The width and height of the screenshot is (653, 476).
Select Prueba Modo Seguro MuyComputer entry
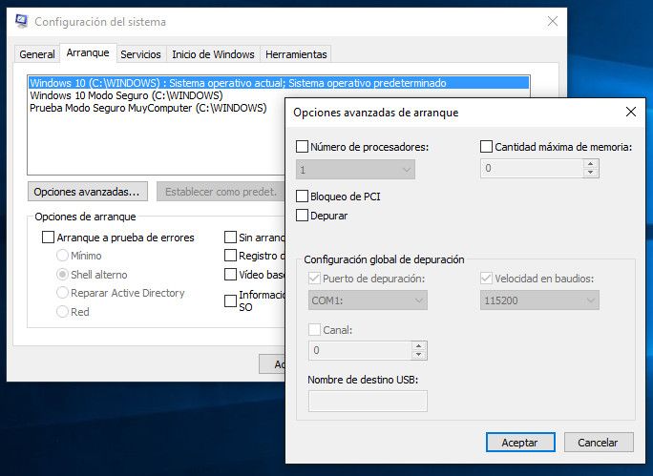pyautogui.click(x=148, y=108)
